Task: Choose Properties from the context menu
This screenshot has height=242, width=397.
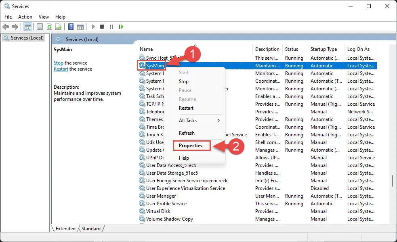Action: (x=191, y=146)
